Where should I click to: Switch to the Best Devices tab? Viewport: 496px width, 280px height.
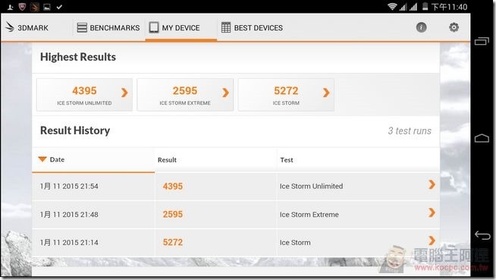[x=252, y=28]
